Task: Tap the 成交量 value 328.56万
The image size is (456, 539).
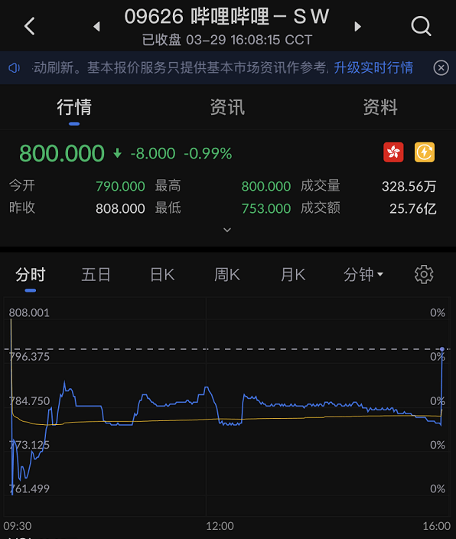Action: tap(409, 186)
